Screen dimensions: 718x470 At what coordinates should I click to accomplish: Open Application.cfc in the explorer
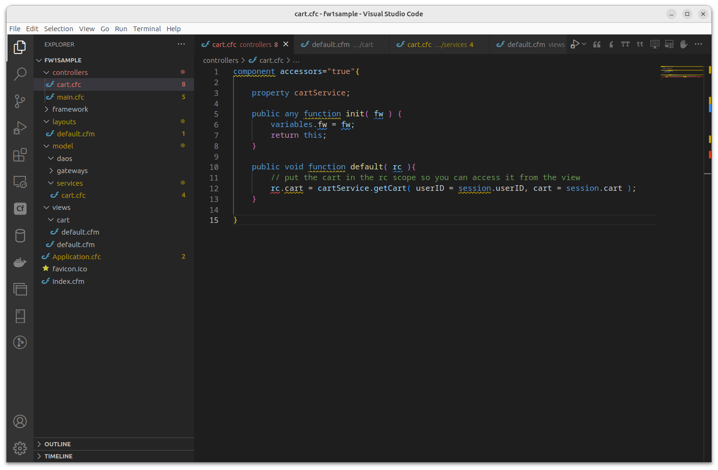coord(114,257)
